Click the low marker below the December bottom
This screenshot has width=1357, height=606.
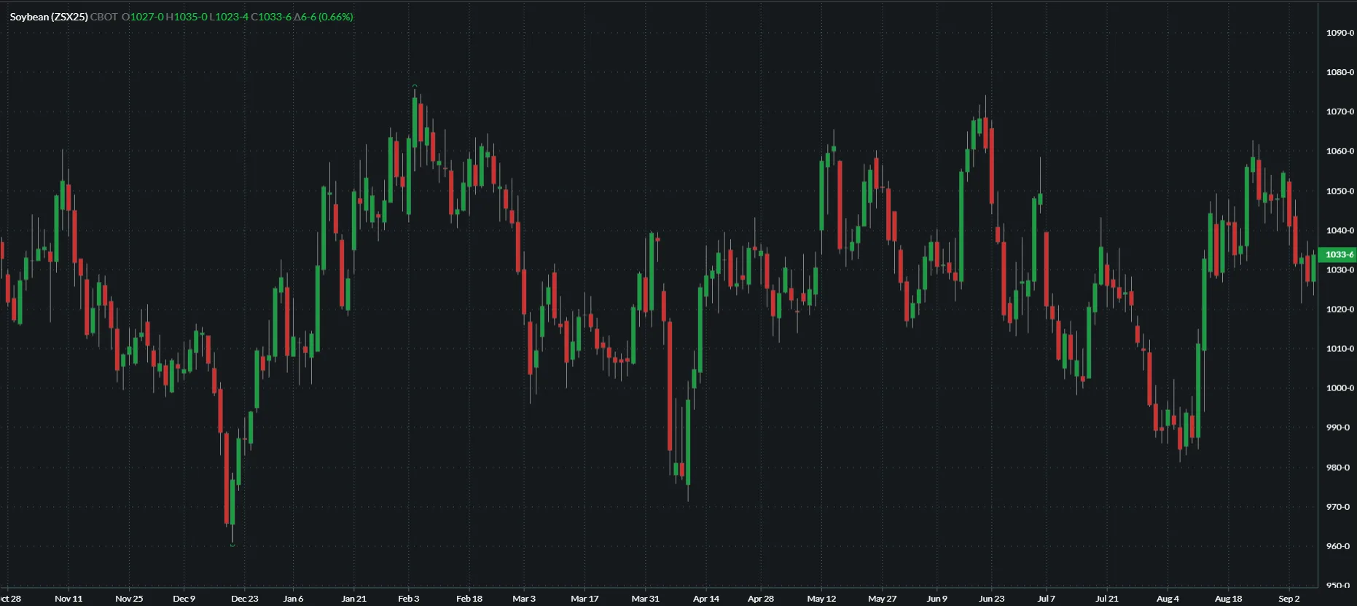point(232,545)
